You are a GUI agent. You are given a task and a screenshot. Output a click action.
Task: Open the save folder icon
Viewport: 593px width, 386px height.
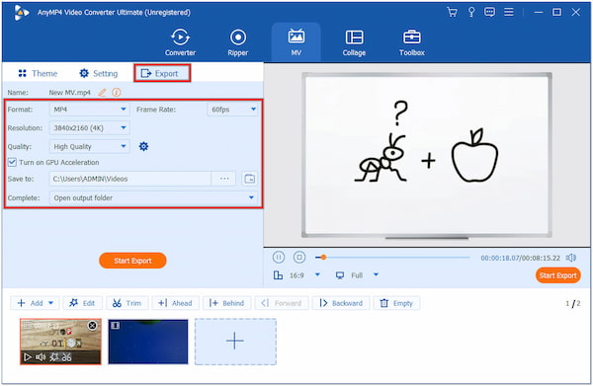[x=250, y=179]
